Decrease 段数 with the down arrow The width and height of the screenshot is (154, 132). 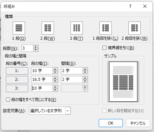[x=35, y=50]
